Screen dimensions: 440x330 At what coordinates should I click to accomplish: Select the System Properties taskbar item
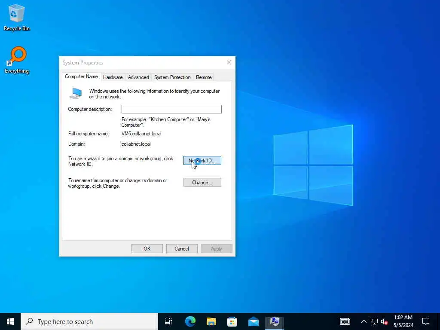point(275,321)
